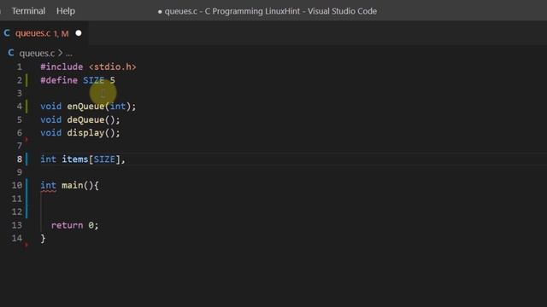Click the SIZE macro in '#define SIZE 5'
Image resolution: width=547 pixels, height=307 pixels.
point(93,80)
